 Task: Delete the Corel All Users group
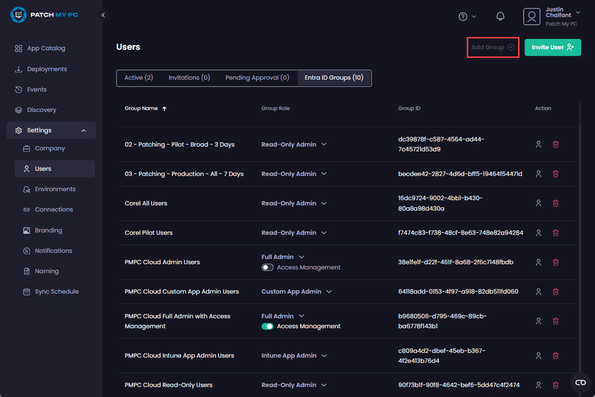pos(555,203)
